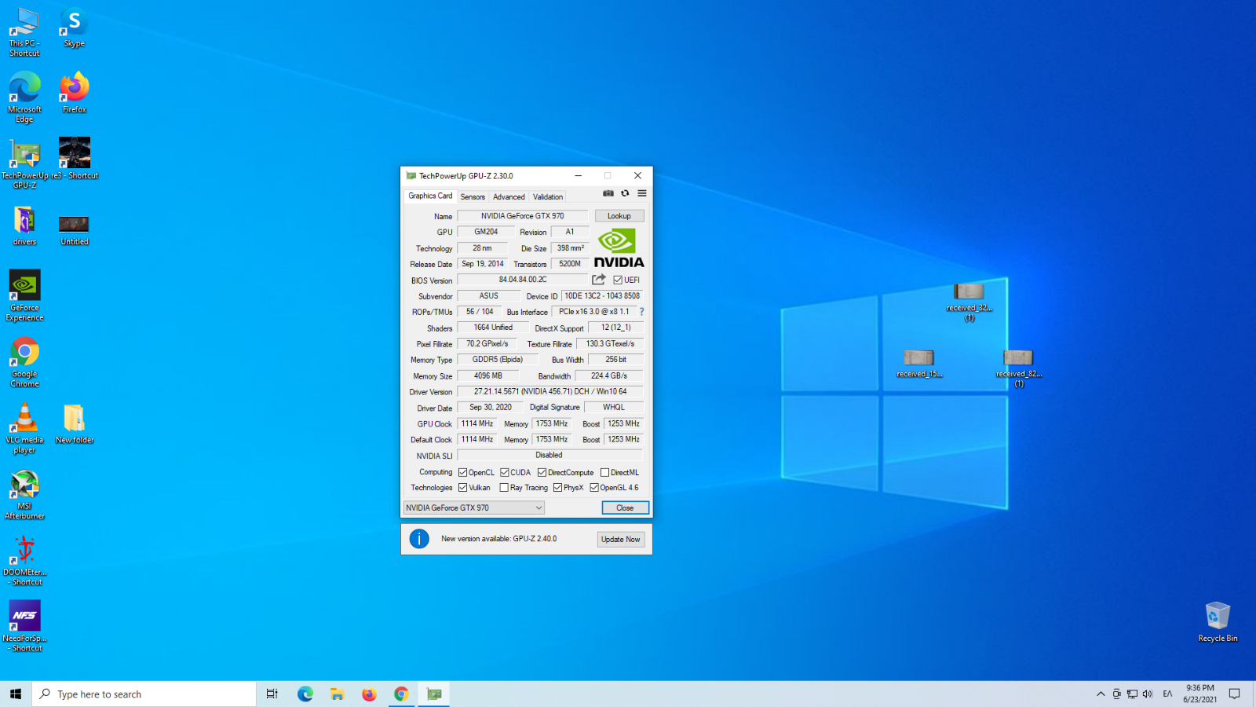Viewport: 1256px width, 707px height.
Task: Open re3 shortcut on desktop
Action: click(x=75, y=159)
